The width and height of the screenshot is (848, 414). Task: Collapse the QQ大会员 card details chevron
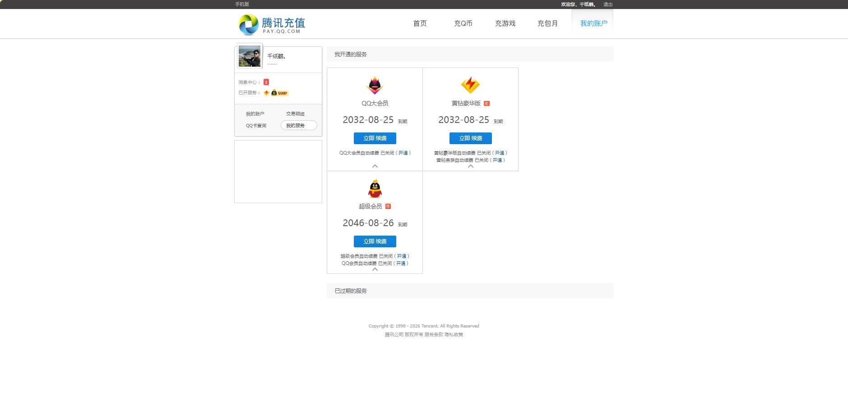pos(375,166)
